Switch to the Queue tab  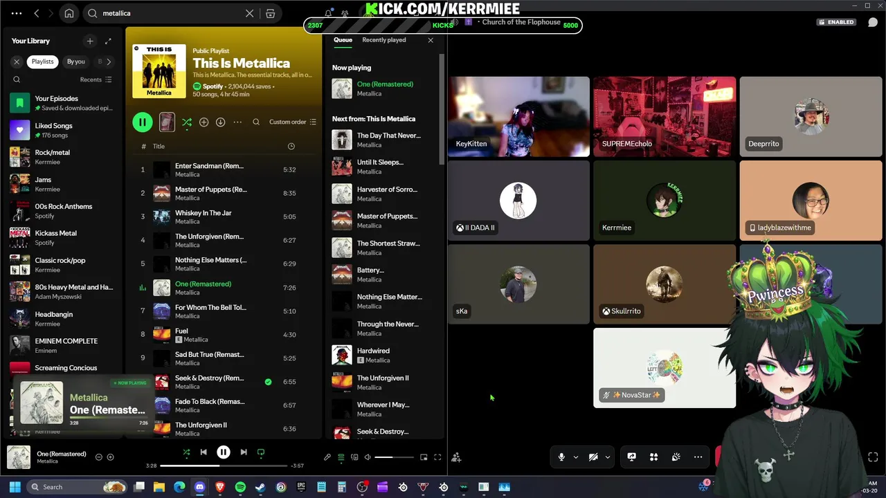pyautogui.click(x=343, y=40)
